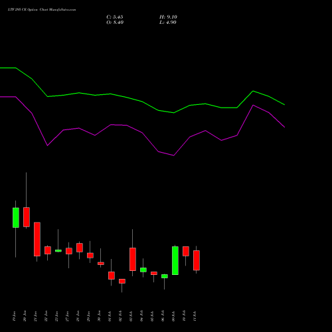Click the "20 Jan" date label
Screen dimensions: 332x332
25,316
